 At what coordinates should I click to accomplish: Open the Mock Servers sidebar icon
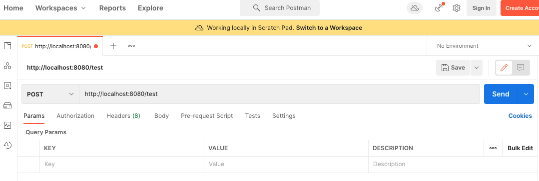(7, 105)
